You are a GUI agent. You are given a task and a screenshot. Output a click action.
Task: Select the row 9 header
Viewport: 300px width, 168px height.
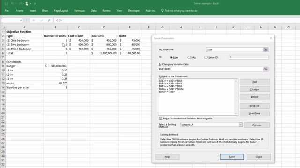point(3,66)
